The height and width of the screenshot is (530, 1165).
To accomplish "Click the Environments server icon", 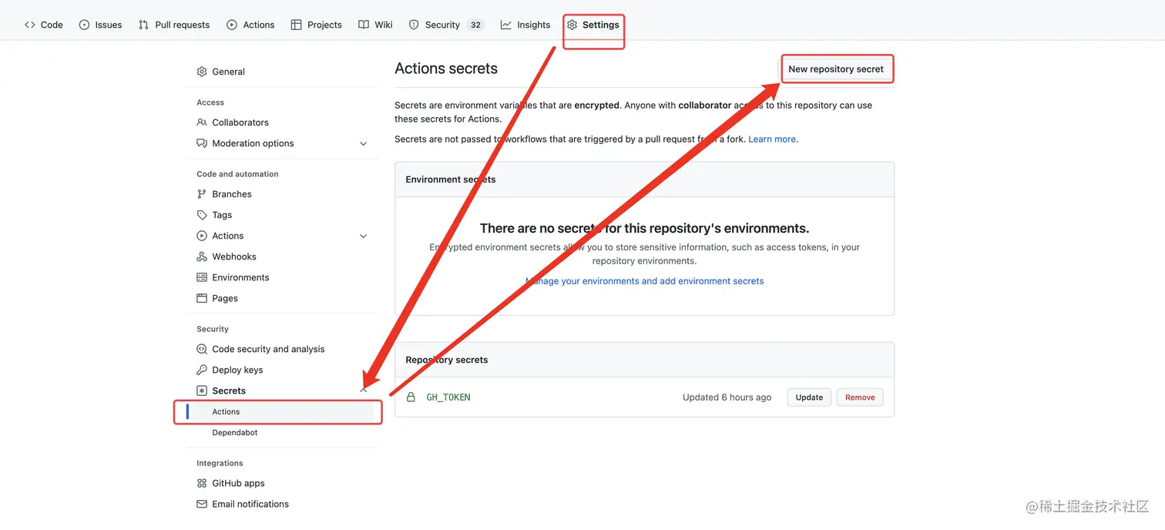I will click(202, 277).
